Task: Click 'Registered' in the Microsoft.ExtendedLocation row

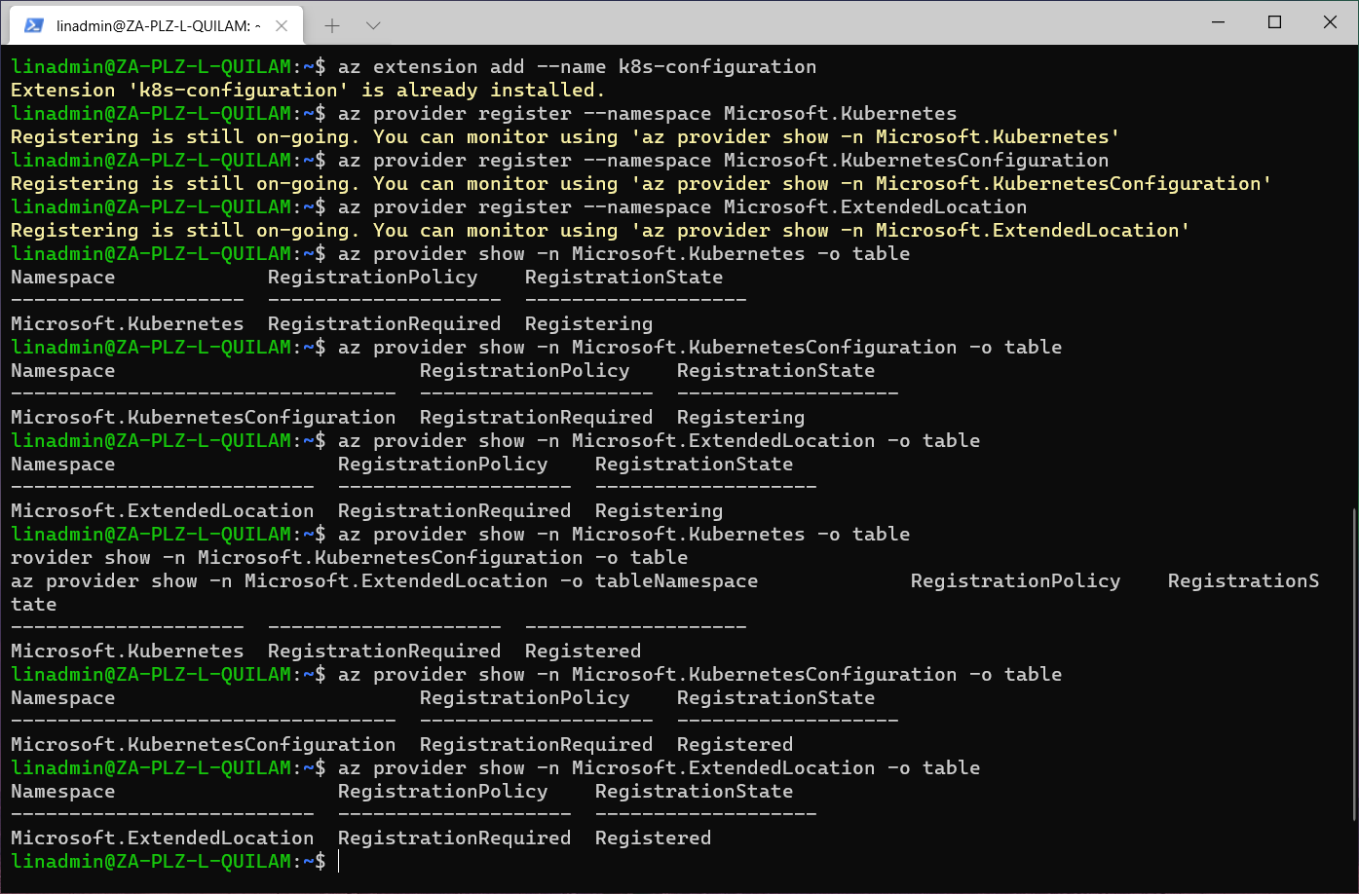Action: tap(654, 838)
